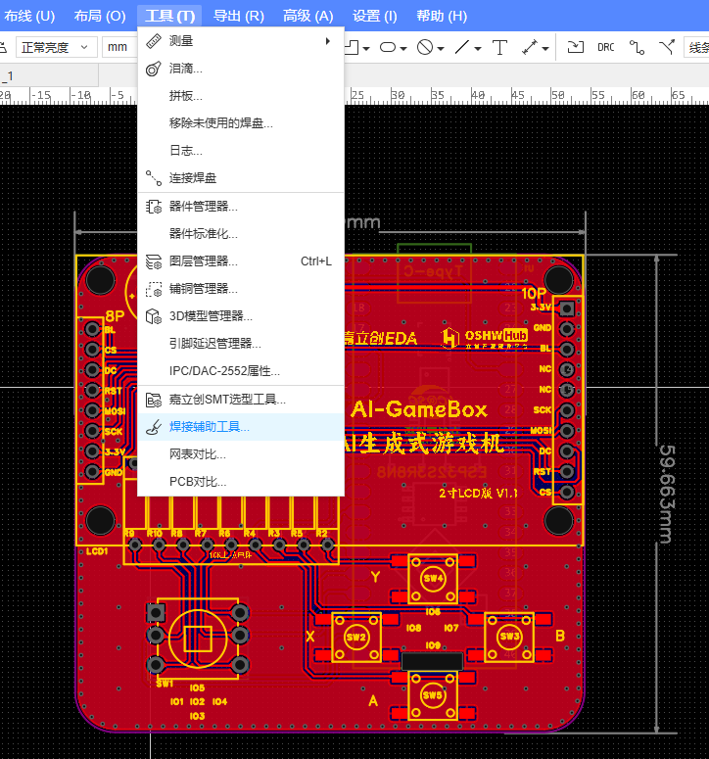Choose 移除未使用的焊盘 menu option
The image size is (709, 759).
241,123
